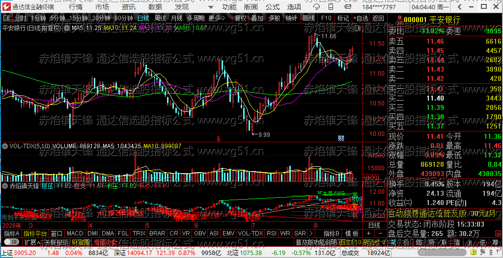The image size is (503, 258).
Task: Switch to 5分钟 period
Action: [x=58, y=19]
